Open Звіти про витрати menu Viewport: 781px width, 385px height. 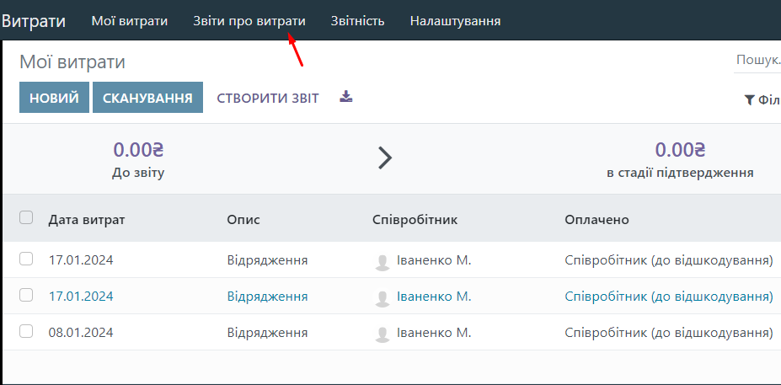[x=249, y=20]
